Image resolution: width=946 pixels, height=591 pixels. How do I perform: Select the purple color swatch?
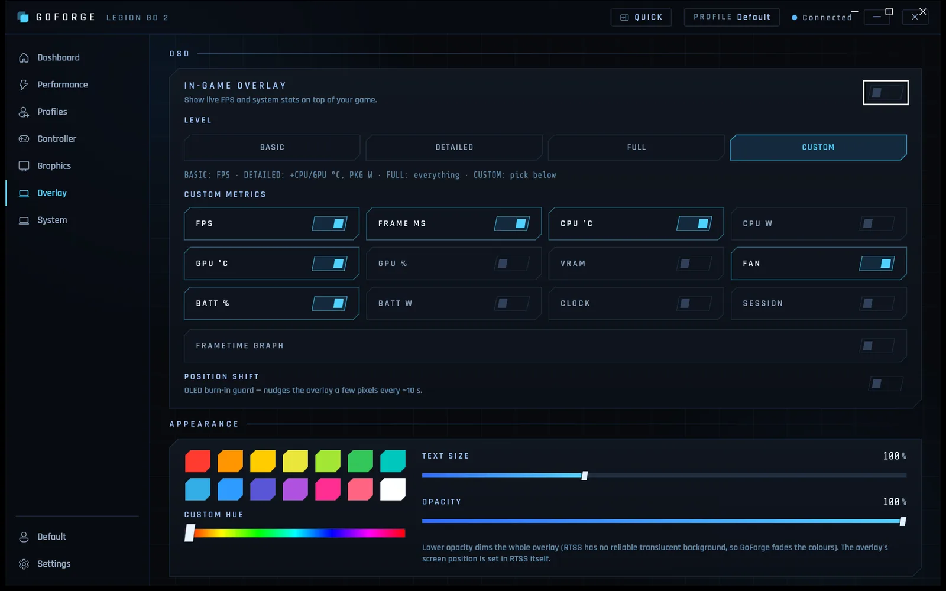(x=295, y=489)
